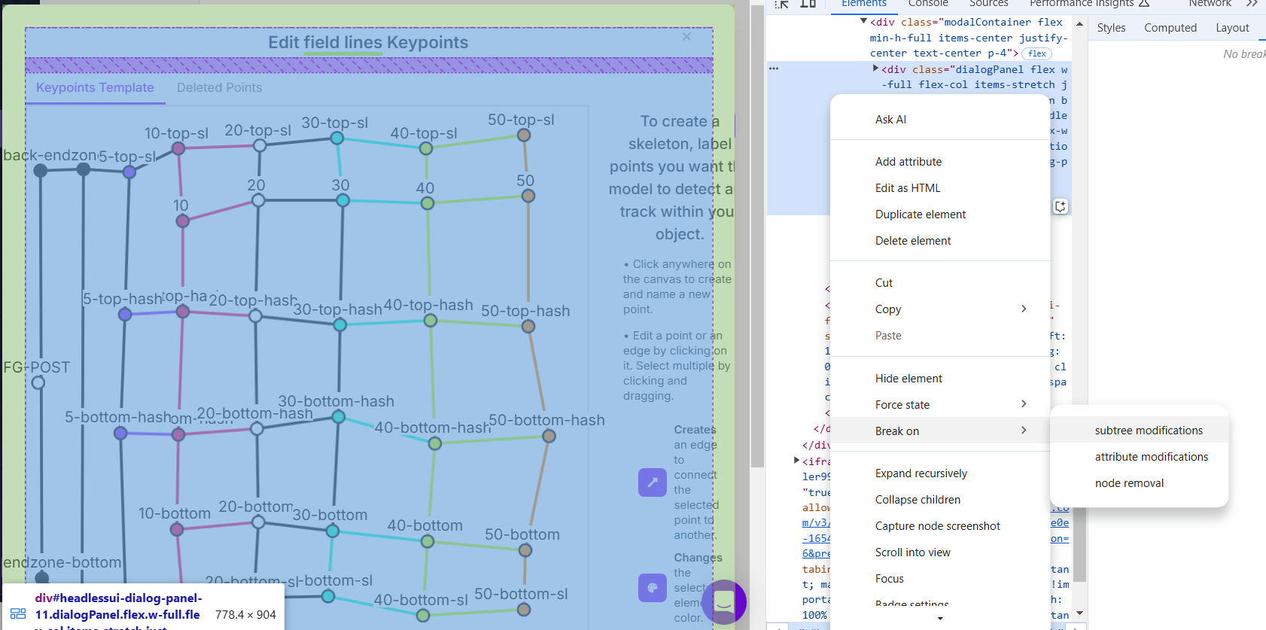This screenshot has width=1266, height=630.
Task: Select the 50-top-sl keypoint node
Action: point(524,135)
